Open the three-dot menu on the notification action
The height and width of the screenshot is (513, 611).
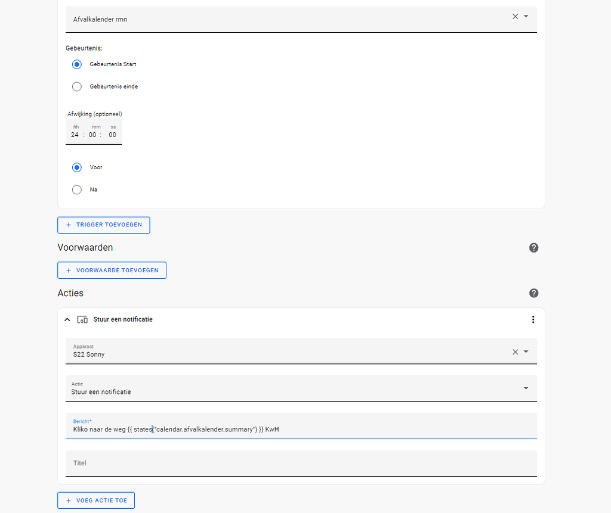click(x=533, y=319)
